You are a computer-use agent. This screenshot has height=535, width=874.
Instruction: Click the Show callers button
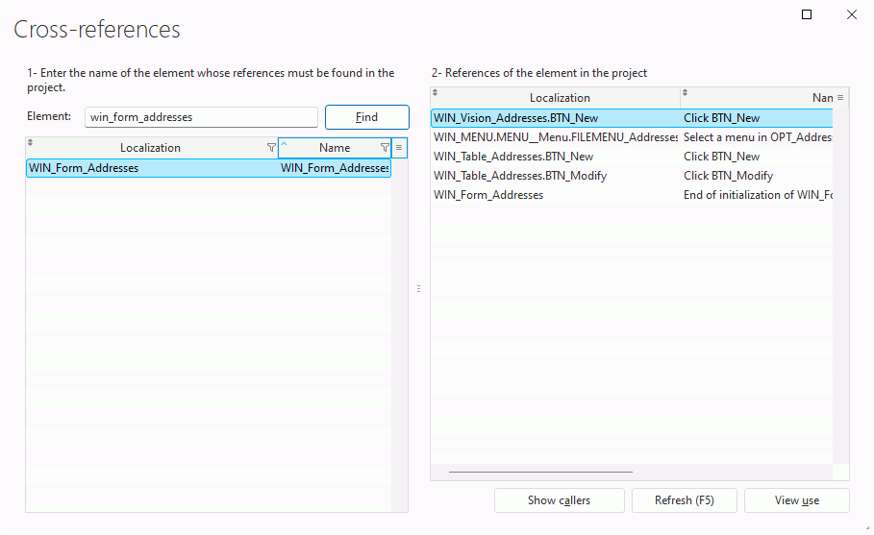559,499
